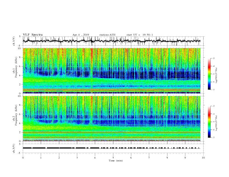229x177 pixels.
Task: Click the log(PSD) label beside ch.1 colorbar
Action: 216,75
